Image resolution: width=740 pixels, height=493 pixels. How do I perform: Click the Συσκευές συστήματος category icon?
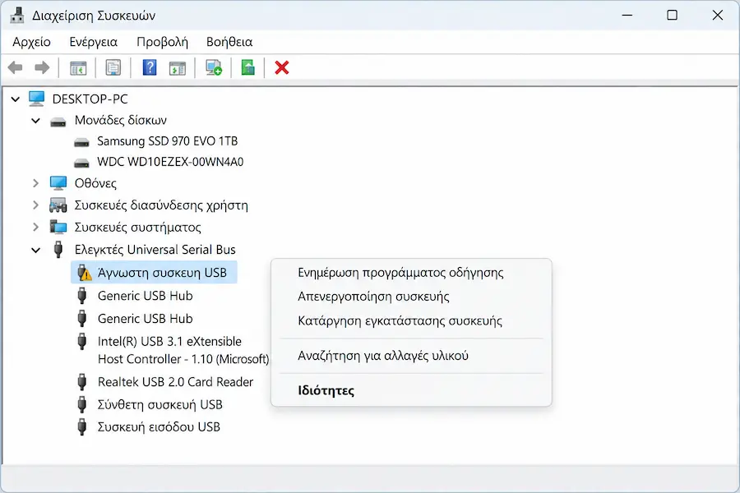[58, 227]
